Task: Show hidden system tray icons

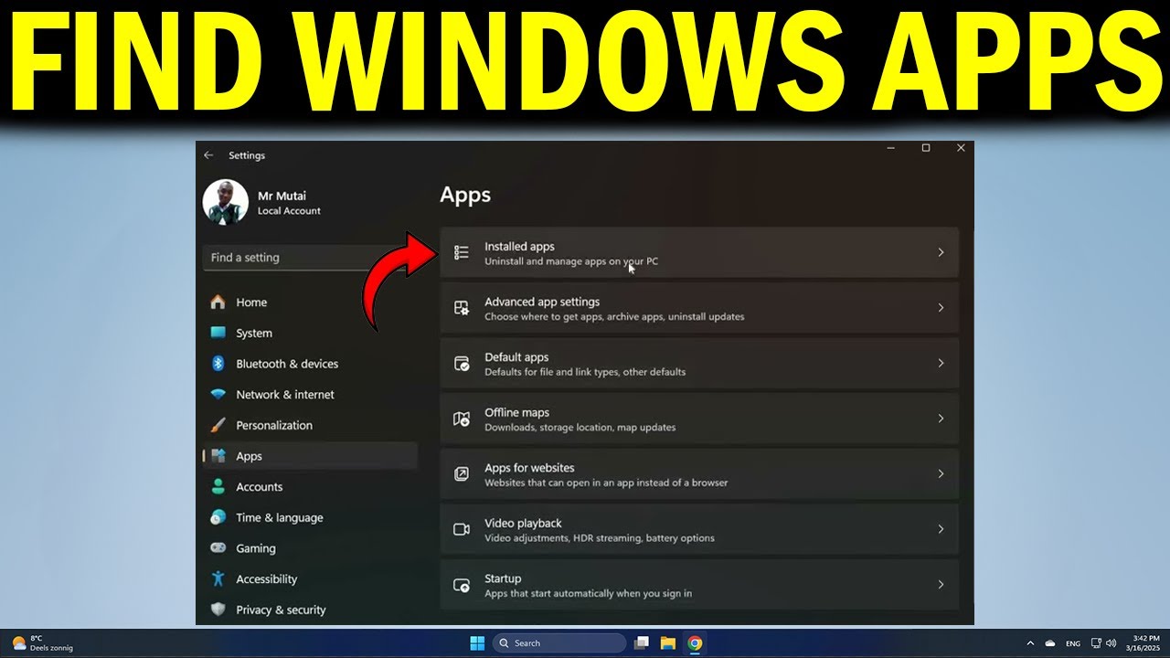Action: (x=1031, y=643)
